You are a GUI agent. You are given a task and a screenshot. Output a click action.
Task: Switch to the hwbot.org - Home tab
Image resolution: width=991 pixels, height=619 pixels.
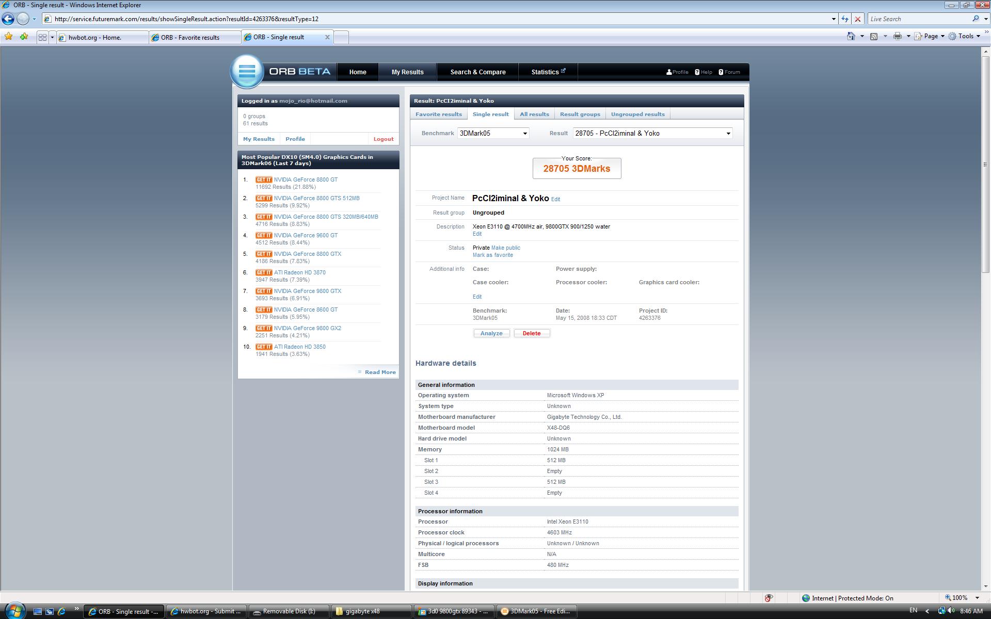tap(102, 37)
